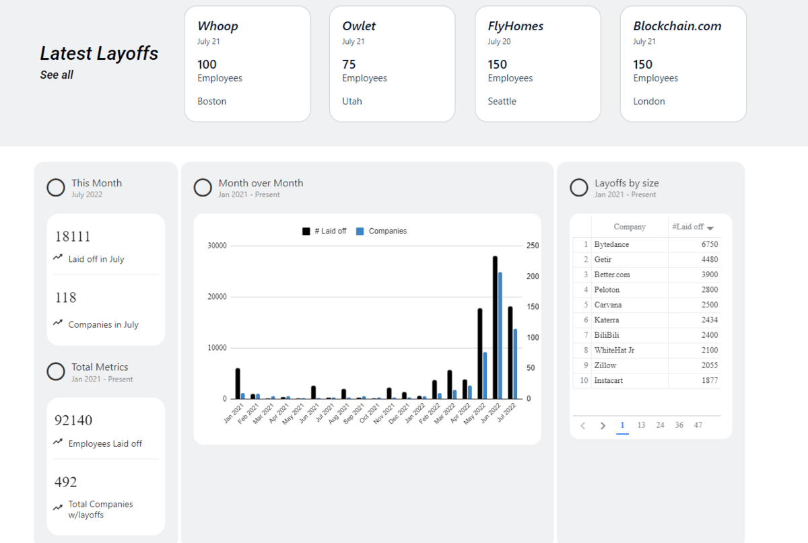808x543 pixels.
Task: Sort table using #Laid off arrow
Action: [x=710, y=228]
